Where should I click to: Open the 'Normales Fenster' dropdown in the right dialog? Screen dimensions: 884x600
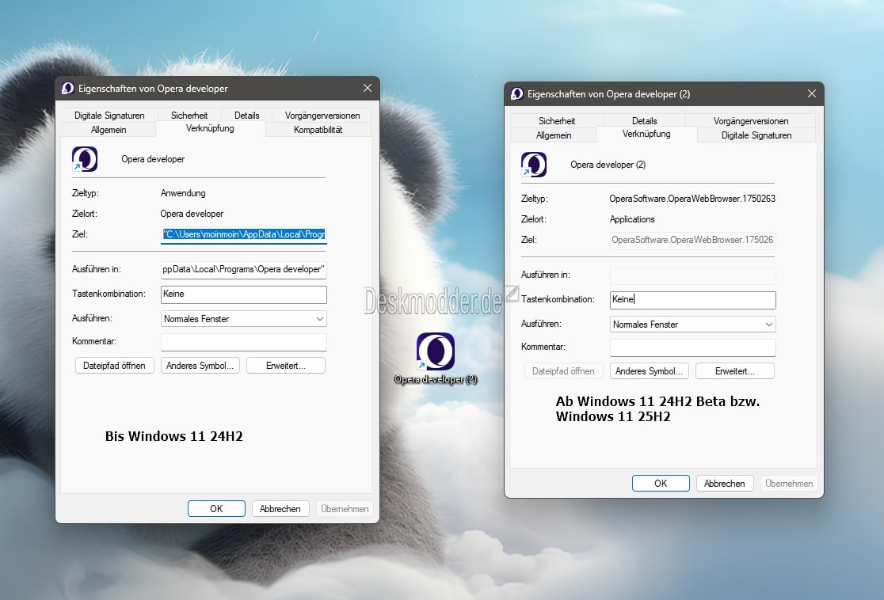(693, 325)
